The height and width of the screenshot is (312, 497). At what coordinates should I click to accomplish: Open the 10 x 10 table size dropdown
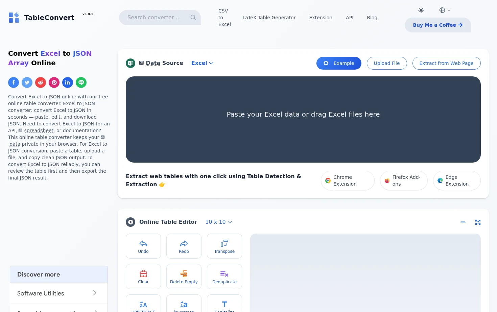[218, 222]
